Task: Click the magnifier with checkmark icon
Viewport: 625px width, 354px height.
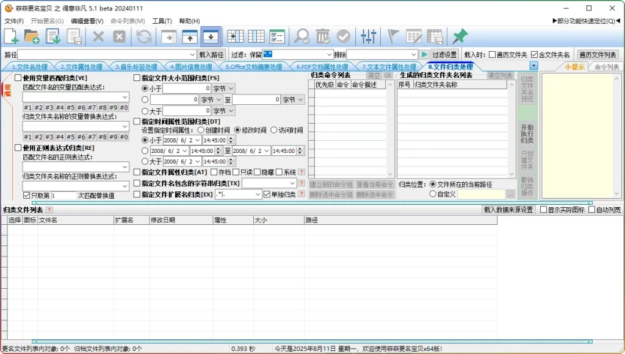Action: [x=302, y=36]
